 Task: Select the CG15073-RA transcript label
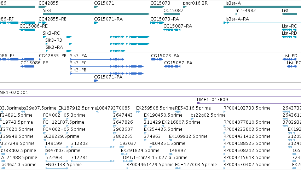[x=164, y=19]
